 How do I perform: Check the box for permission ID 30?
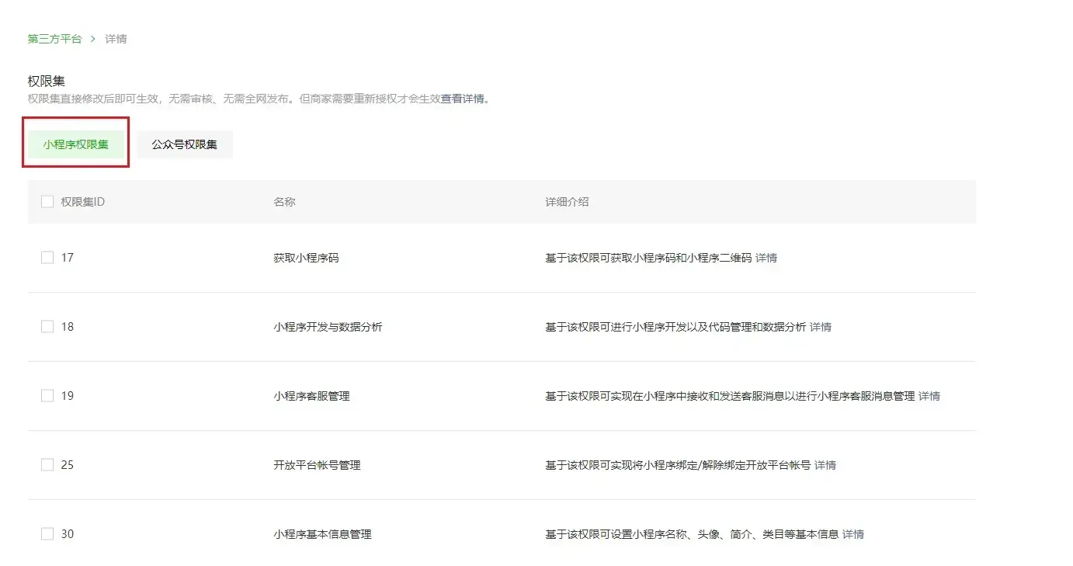[x=47, y=534]
